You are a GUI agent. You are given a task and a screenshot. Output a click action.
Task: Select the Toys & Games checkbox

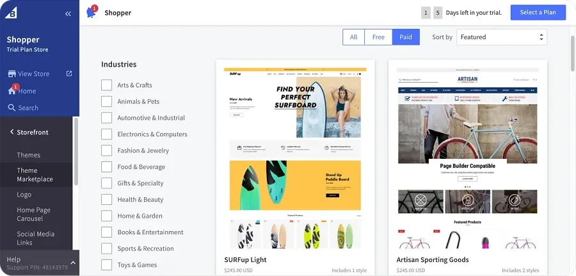point(106,264)
